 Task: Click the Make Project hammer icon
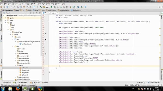[x=41, y=7]
